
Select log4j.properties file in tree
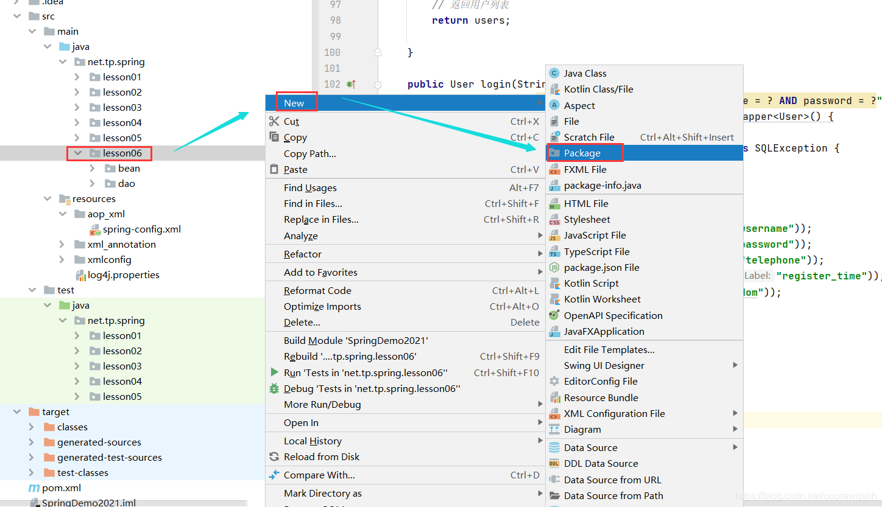(x=124, y=274)
